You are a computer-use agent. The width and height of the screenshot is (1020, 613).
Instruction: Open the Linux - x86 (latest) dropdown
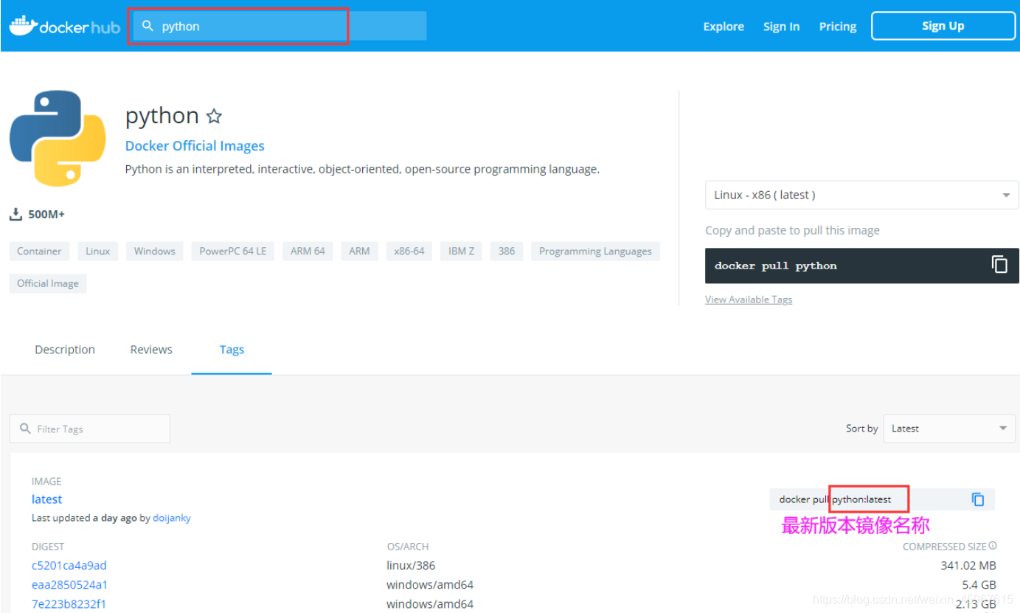pyautogui.click(x=861, y=195)
